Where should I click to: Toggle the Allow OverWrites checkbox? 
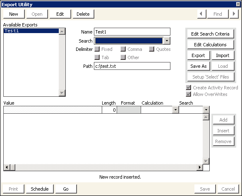coord(189,94)
